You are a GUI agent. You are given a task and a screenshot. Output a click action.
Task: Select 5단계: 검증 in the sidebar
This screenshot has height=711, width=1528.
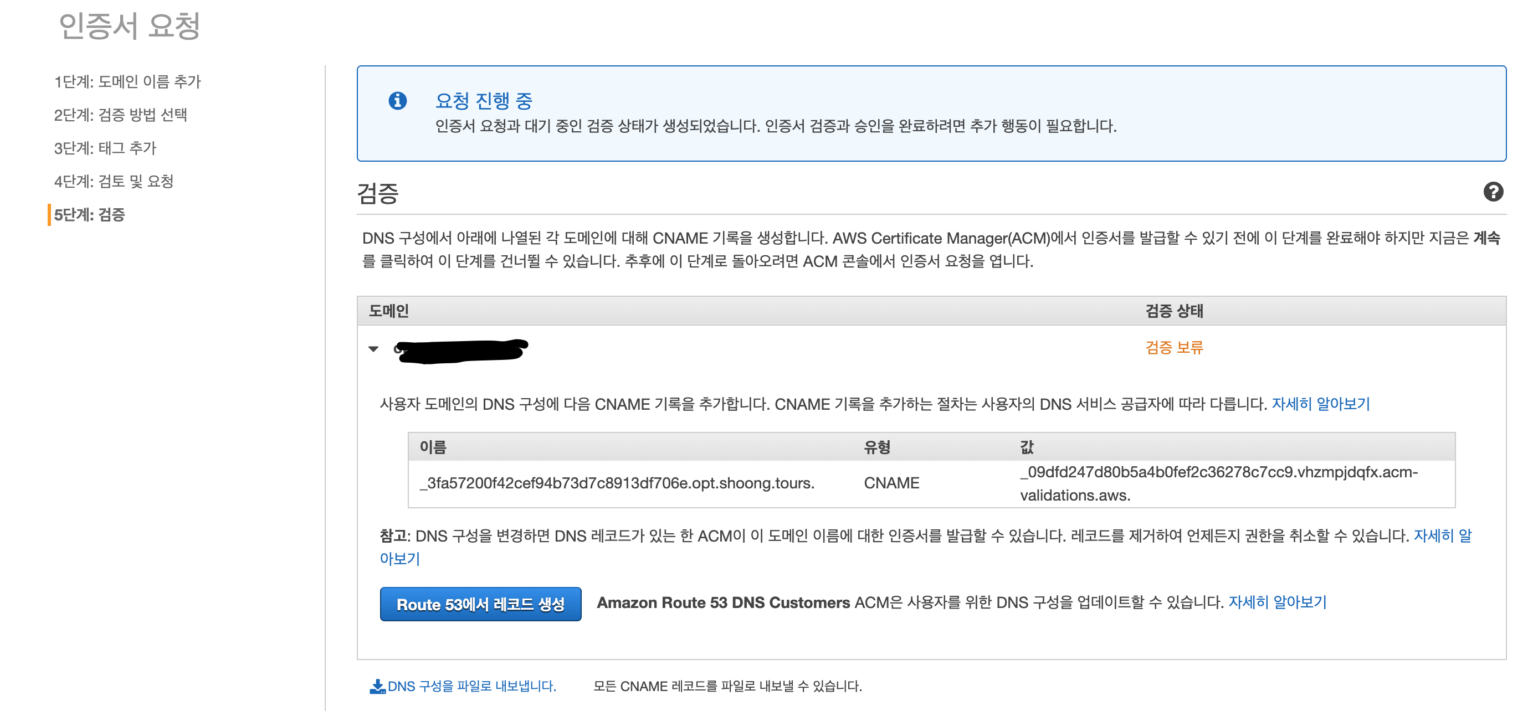point(89,214)
